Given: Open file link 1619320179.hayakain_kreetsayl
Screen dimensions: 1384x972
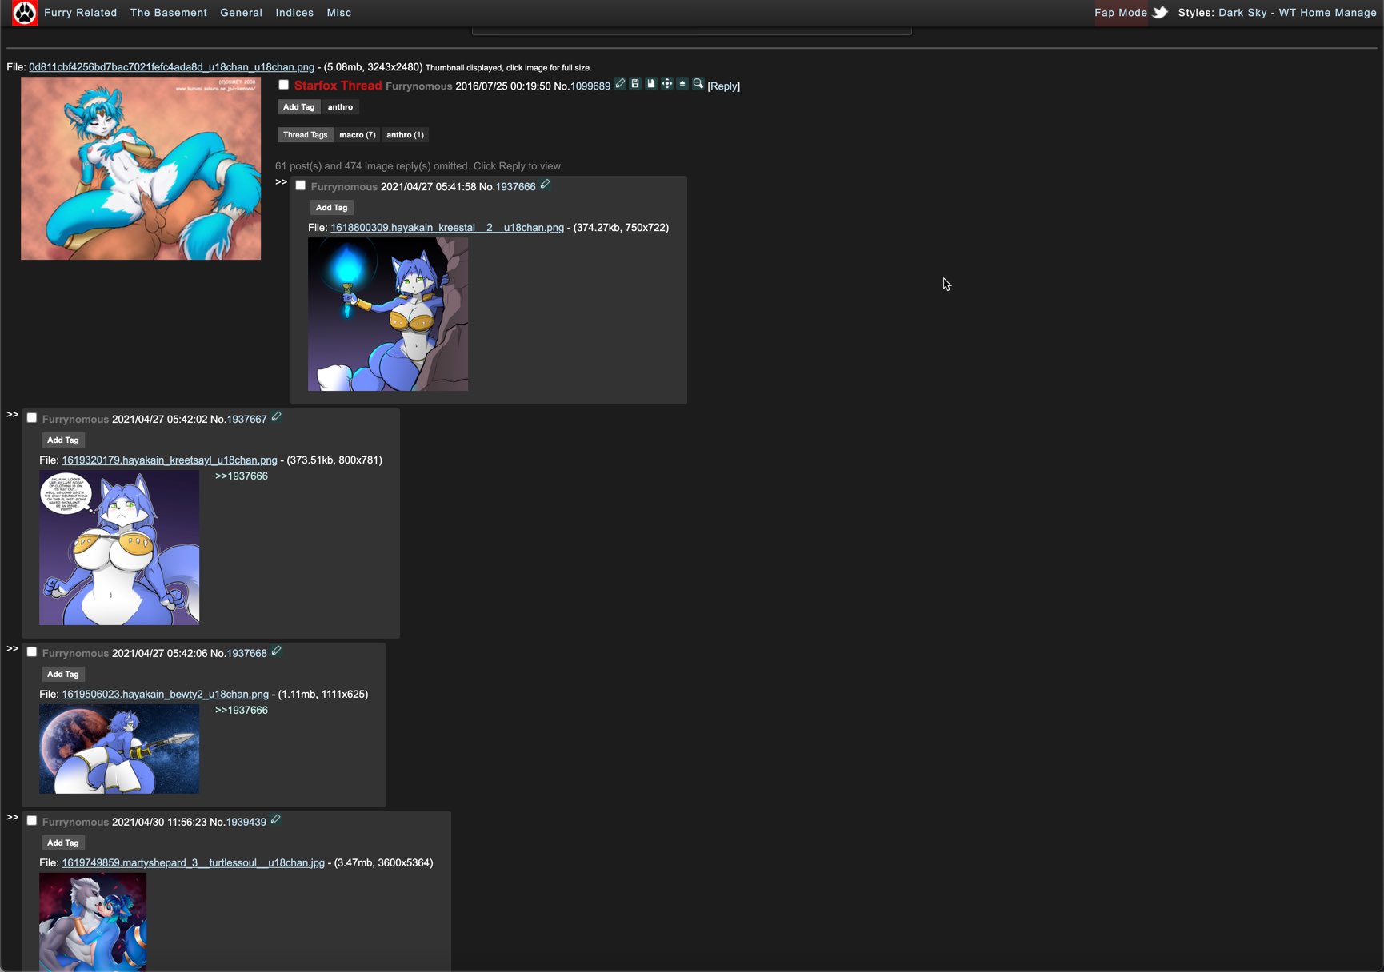Looking at the screenshot, I should [x=170, y=460].
